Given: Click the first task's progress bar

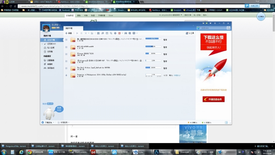Looking at the screenshot, I should [x=153, y=39].
